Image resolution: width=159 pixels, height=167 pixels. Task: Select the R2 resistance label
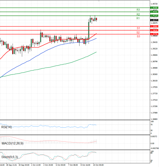138,14
